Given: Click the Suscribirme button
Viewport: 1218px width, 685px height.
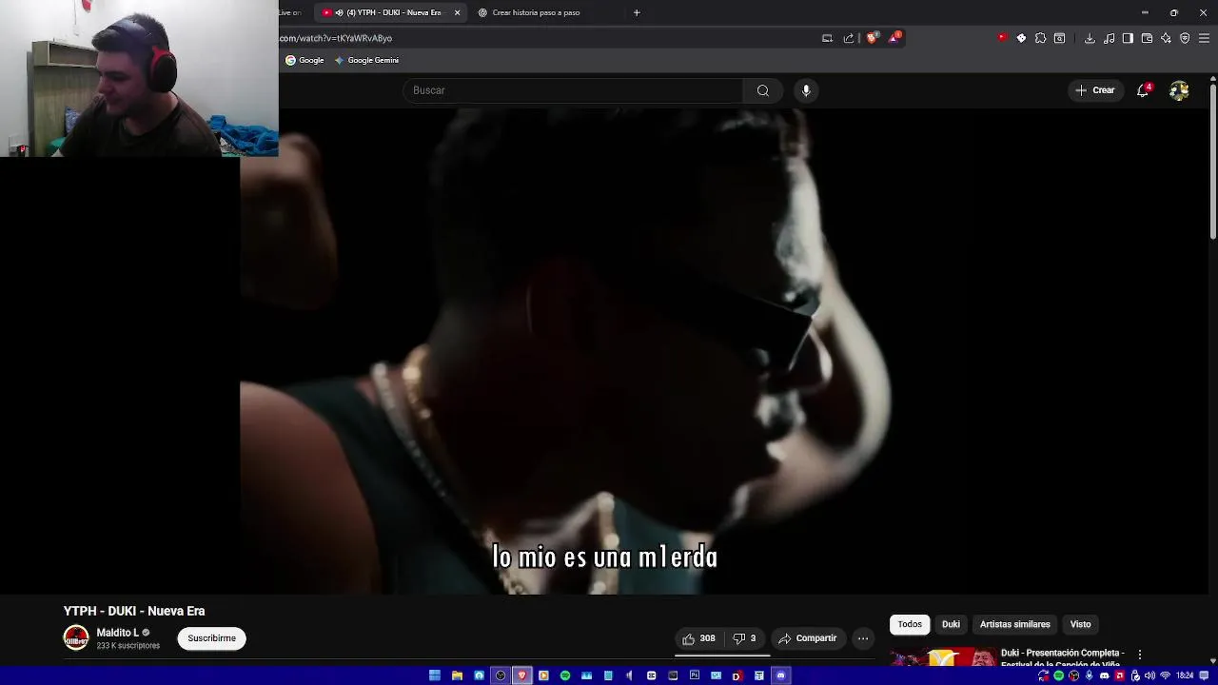Looking at the screenshot, I should point(211,638).
